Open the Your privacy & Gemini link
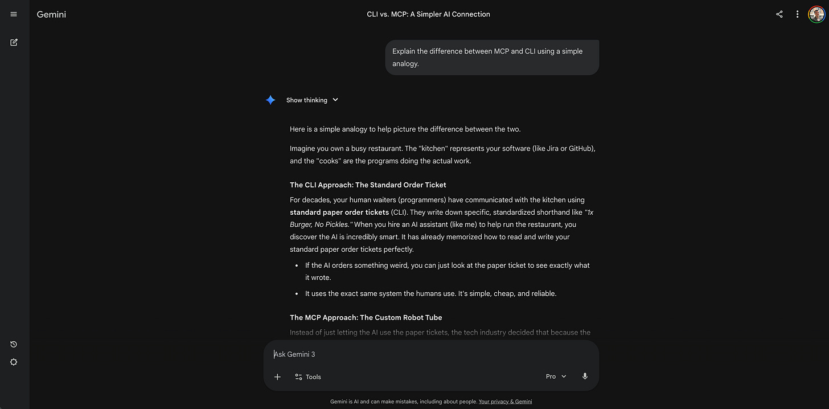Screen dimensions: 829x409 (x=505, y=401)
